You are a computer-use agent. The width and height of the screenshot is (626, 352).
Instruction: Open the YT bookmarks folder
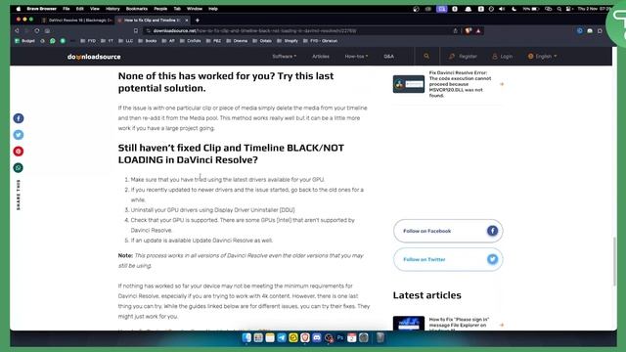[x=107, y=41]
